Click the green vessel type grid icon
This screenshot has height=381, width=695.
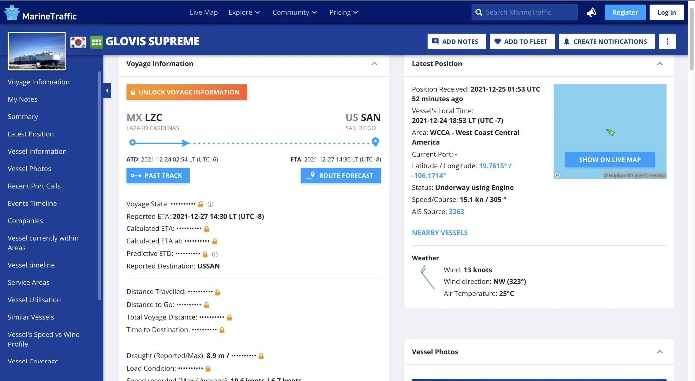pyautogui.click(x=97, y=42)
